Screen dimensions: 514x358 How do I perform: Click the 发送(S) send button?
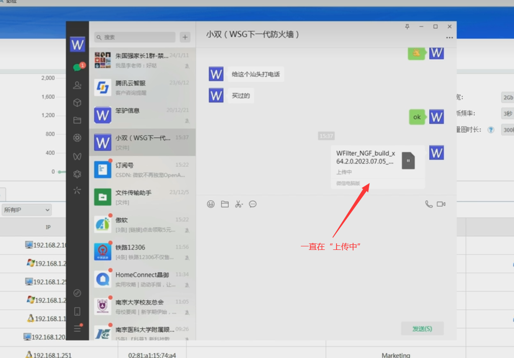click(x=422, y=329)
